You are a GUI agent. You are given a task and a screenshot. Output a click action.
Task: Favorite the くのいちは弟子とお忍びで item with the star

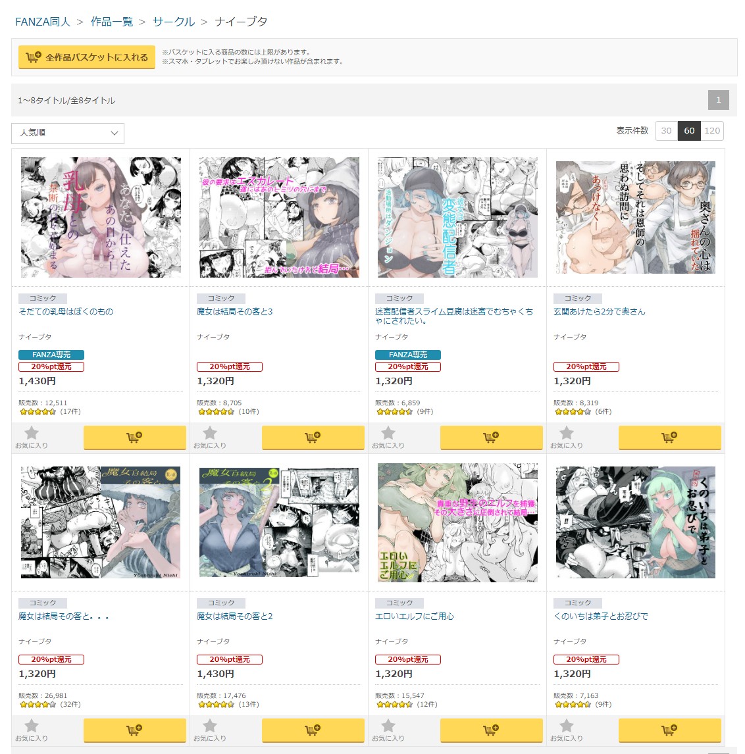(567, 730)
